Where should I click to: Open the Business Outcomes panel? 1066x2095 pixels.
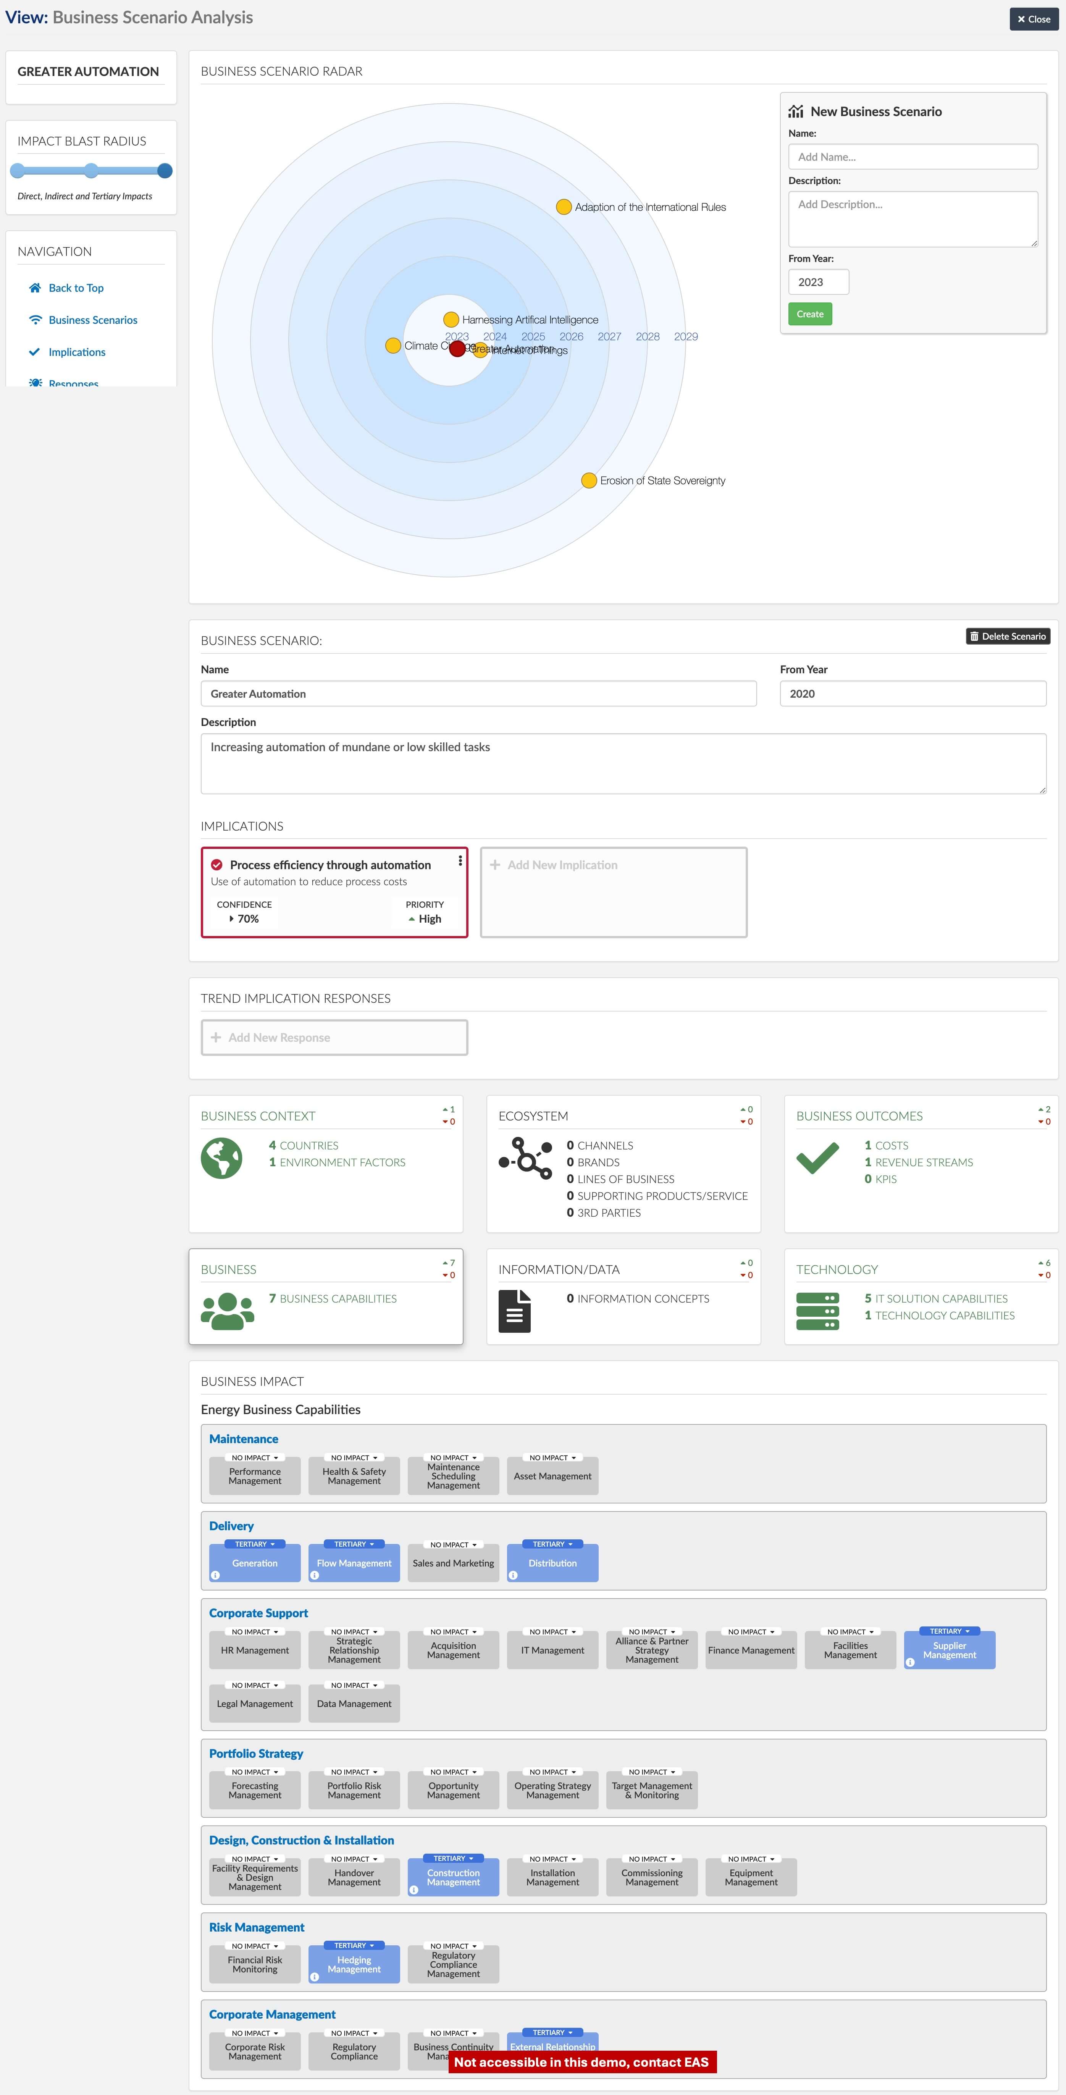[921, 1164]
